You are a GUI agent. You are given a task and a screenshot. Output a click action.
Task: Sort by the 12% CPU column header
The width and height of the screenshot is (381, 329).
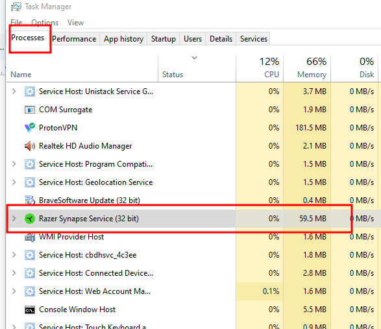(259, 68)
